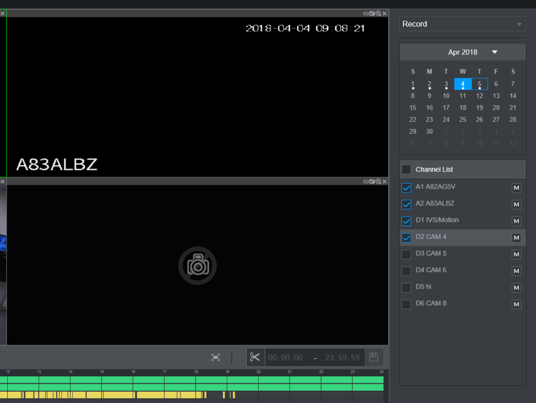Click the clip end time field 23:59:59
The width and height of the screenshot is (536, 403).
pyautogui.click(x=342, y=358)
